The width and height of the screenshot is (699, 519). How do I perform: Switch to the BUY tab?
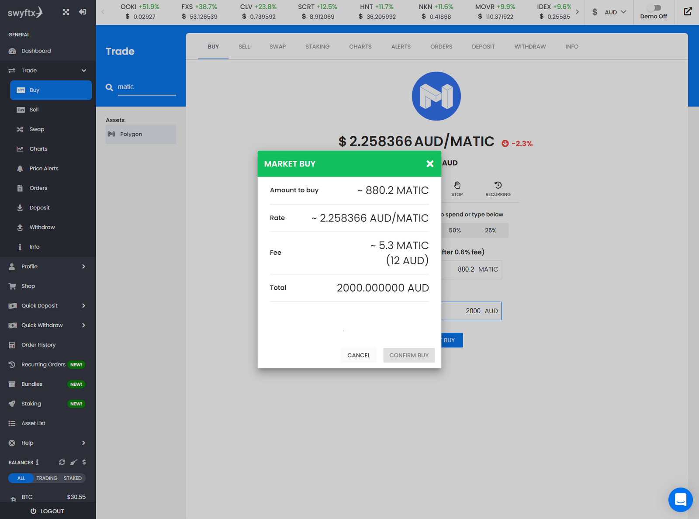coord(213,47)
